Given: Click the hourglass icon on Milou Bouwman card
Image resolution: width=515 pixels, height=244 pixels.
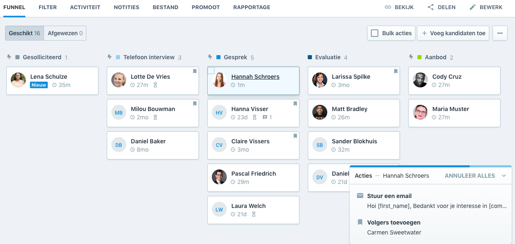Looking at the screenshot, I should 155,118.
